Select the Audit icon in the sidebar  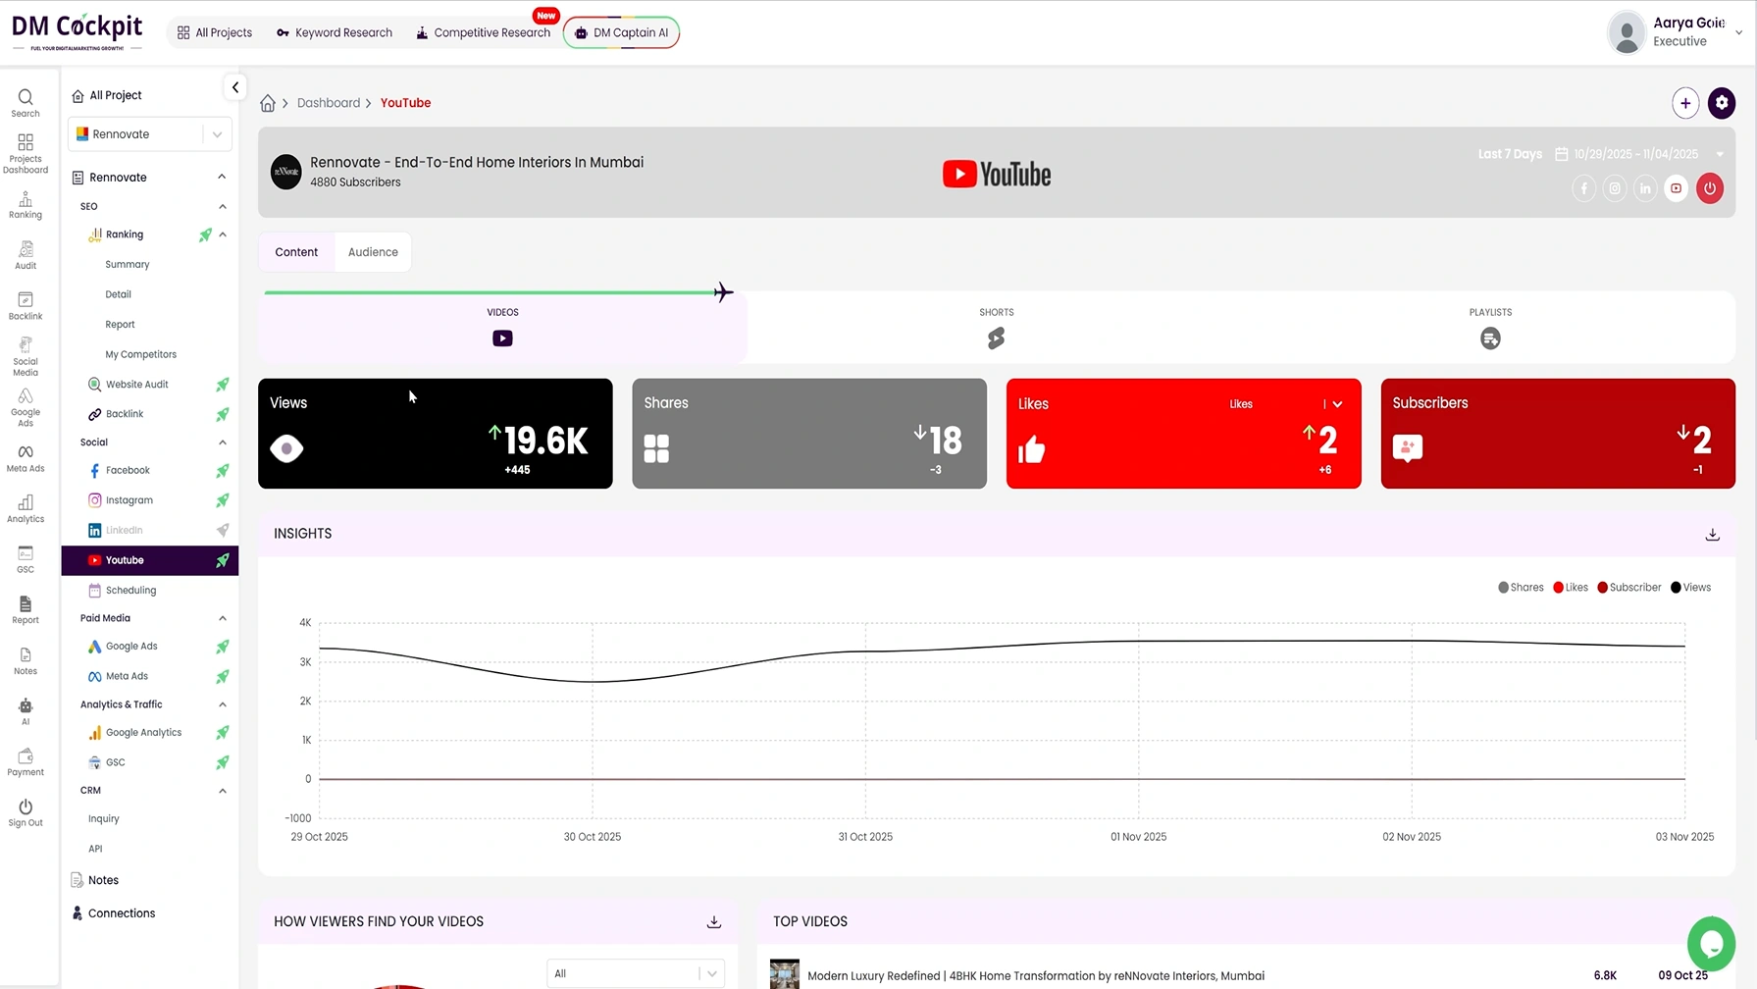click(25, 253)
